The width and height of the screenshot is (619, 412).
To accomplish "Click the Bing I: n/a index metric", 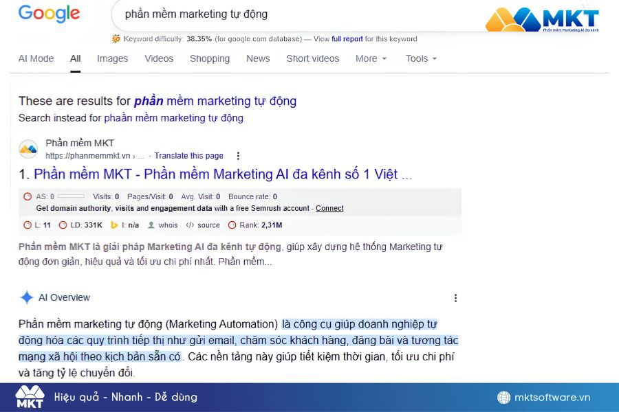I will [x=124, y=225].
